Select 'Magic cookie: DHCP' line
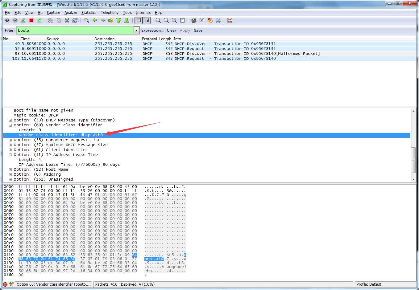The image size is (419, 290). tap(36, 115)
